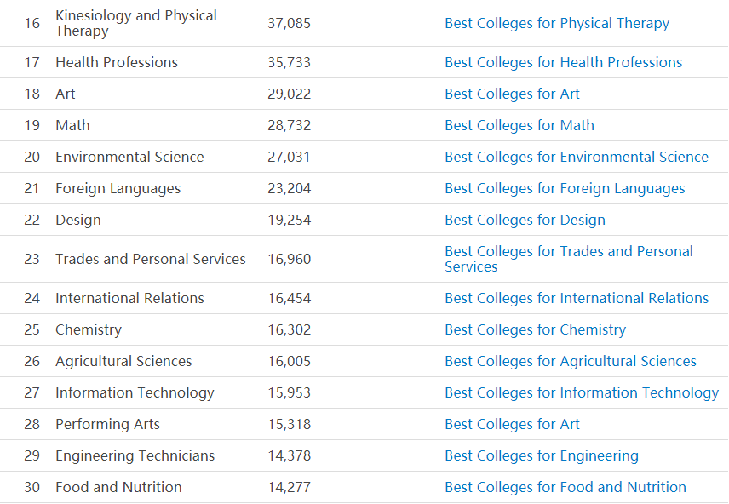The height and width of the screenshot is (504, 729).
Task: Select the Information Technology major label
Action: click(135, 392)
